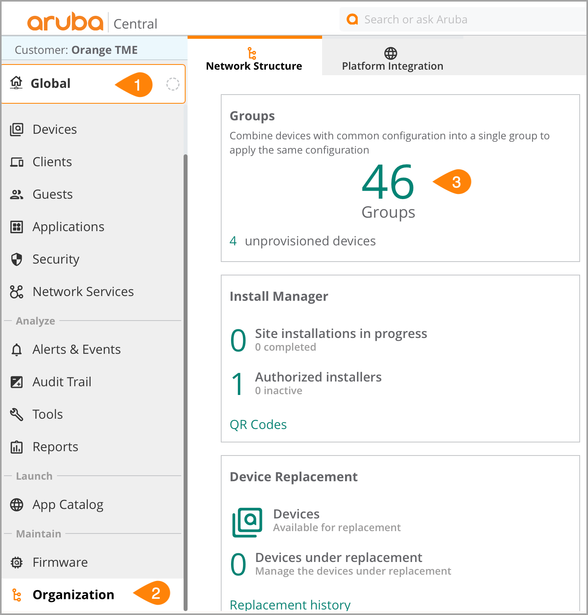Open the 4 unprovisioned devices link
Screen dimensions: 588x615
pyautogui.click(x=303, y=241)
